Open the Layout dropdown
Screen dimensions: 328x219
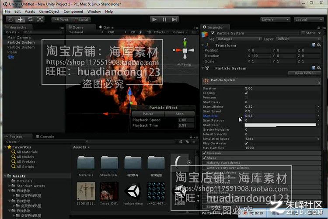[309, 20]
